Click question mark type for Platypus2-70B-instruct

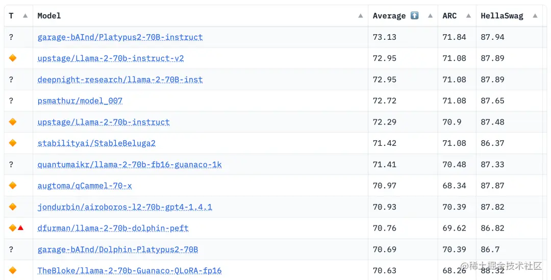(11, 37)
